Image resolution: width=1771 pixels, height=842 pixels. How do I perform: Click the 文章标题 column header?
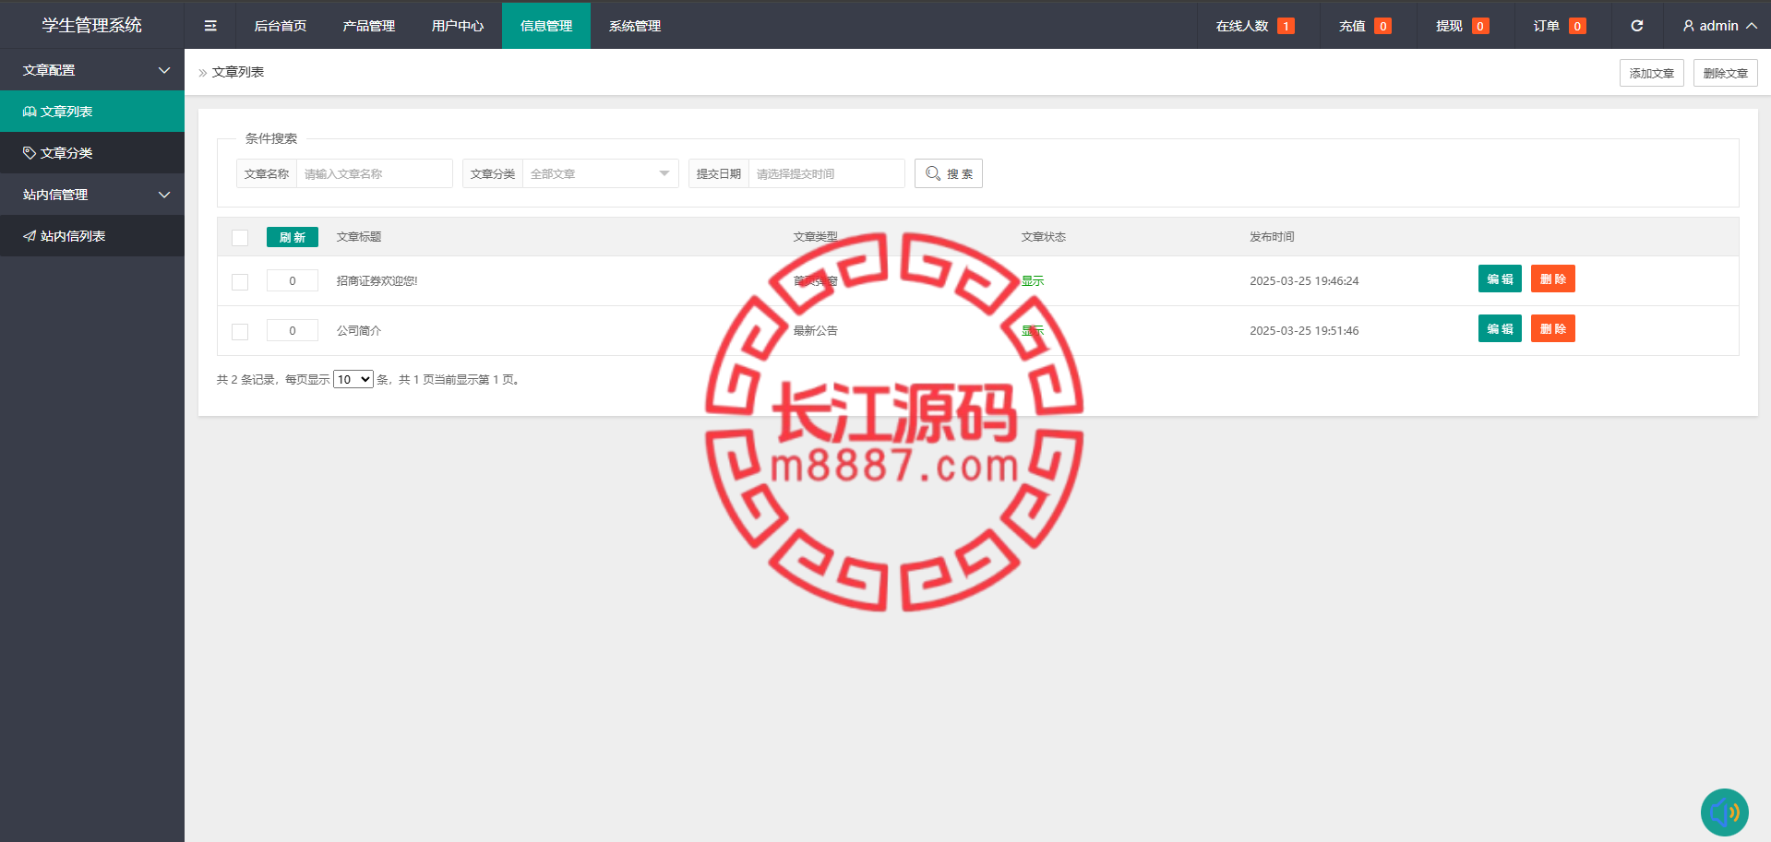[359, 237]
